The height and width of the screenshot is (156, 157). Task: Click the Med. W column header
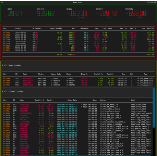(x=123, y=28)
